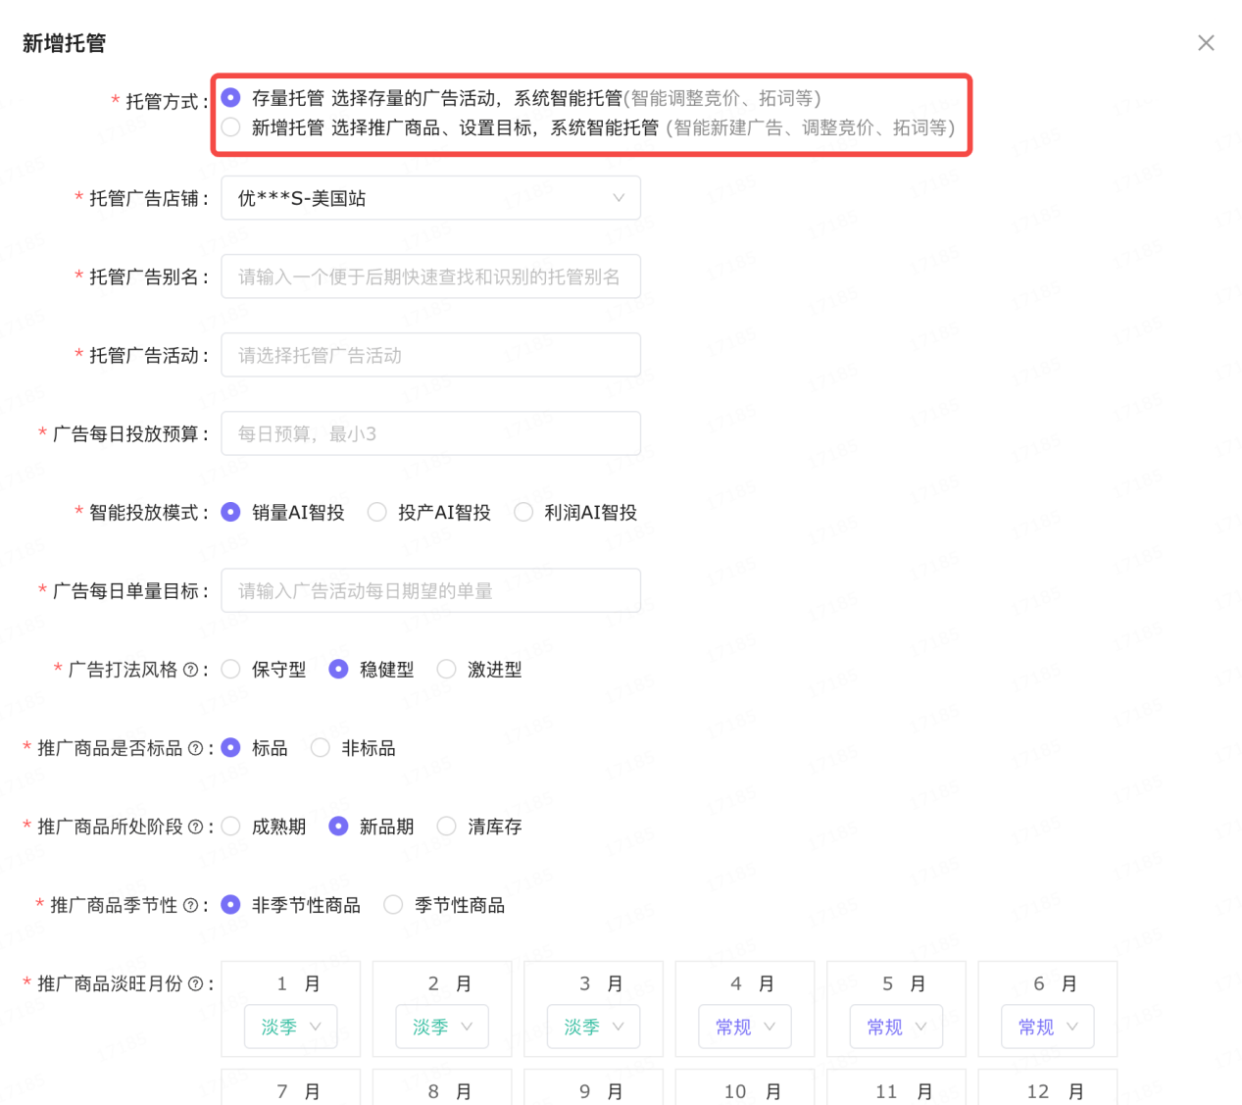Image resolution: width=1242 pixels, height=1105 pixels.
Task: Select 销量AI智投 mode
Action: click(x=231, y=512)
